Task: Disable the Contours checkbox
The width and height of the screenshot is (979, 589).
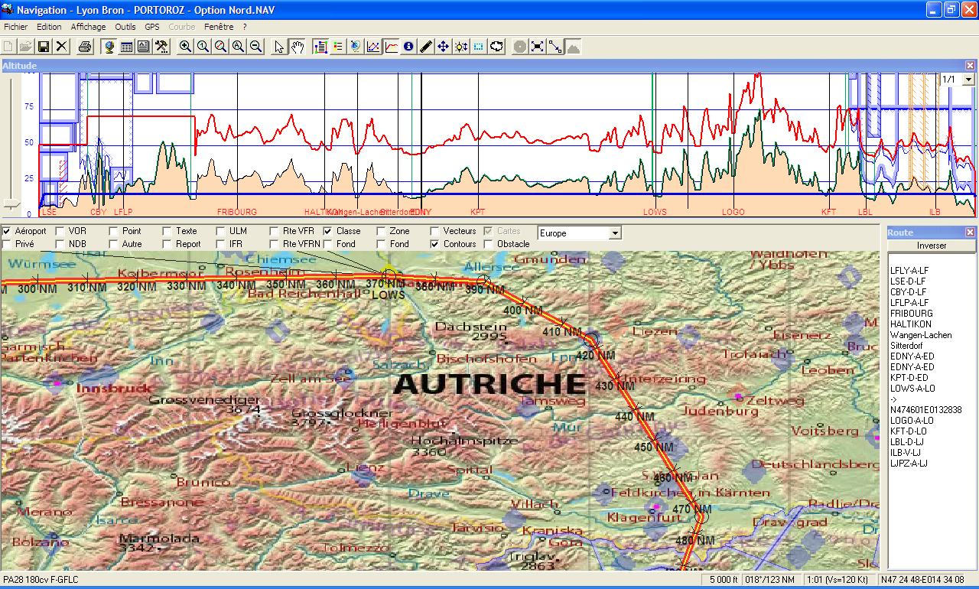Action: tap(435, 245)
